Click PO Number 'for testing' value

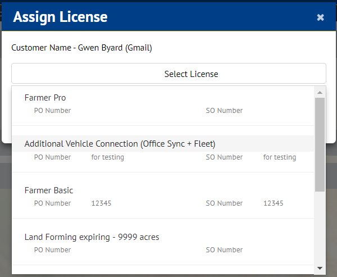[x=107, y=157]
